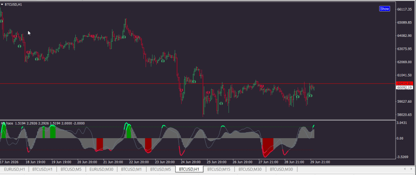Viewport: 416px width, 175px height.
Task: Switch to the EURUSD,H1 chart tab
Action: point(14,169)
